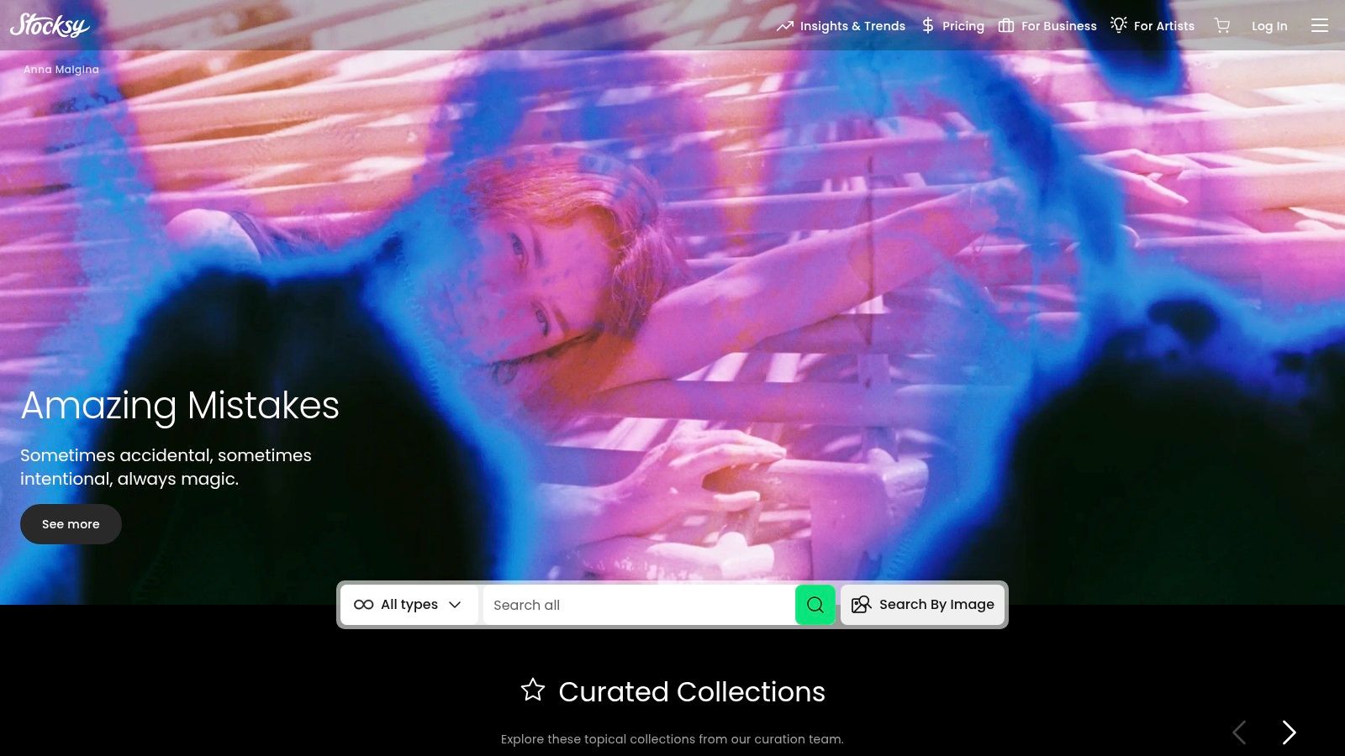1345x756 pixels.
Task: Click the Log In link
Action: pyautogui.click(x=1269, y=26)
